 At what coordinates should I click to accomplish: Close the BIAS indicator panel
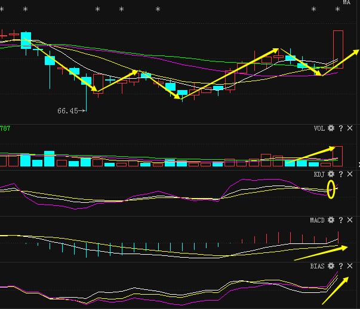coord(350,266)
